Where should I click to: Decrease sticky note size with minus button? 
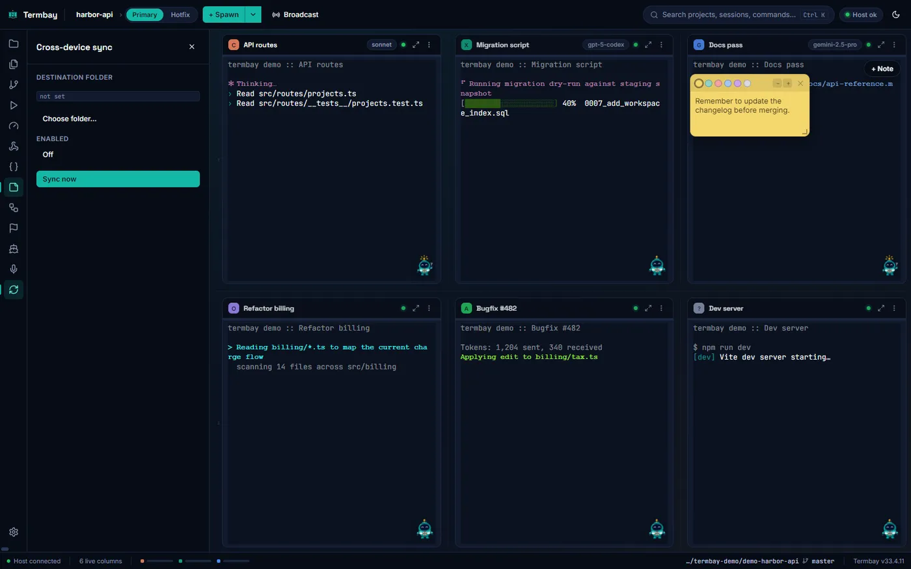coord(777,83)
